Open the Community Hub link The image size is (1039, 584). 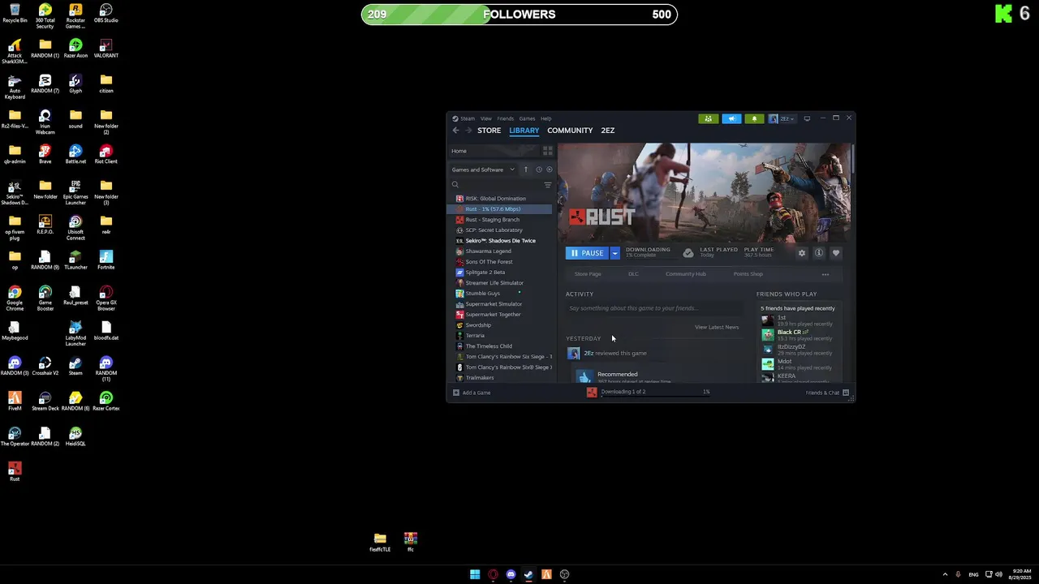686,274
